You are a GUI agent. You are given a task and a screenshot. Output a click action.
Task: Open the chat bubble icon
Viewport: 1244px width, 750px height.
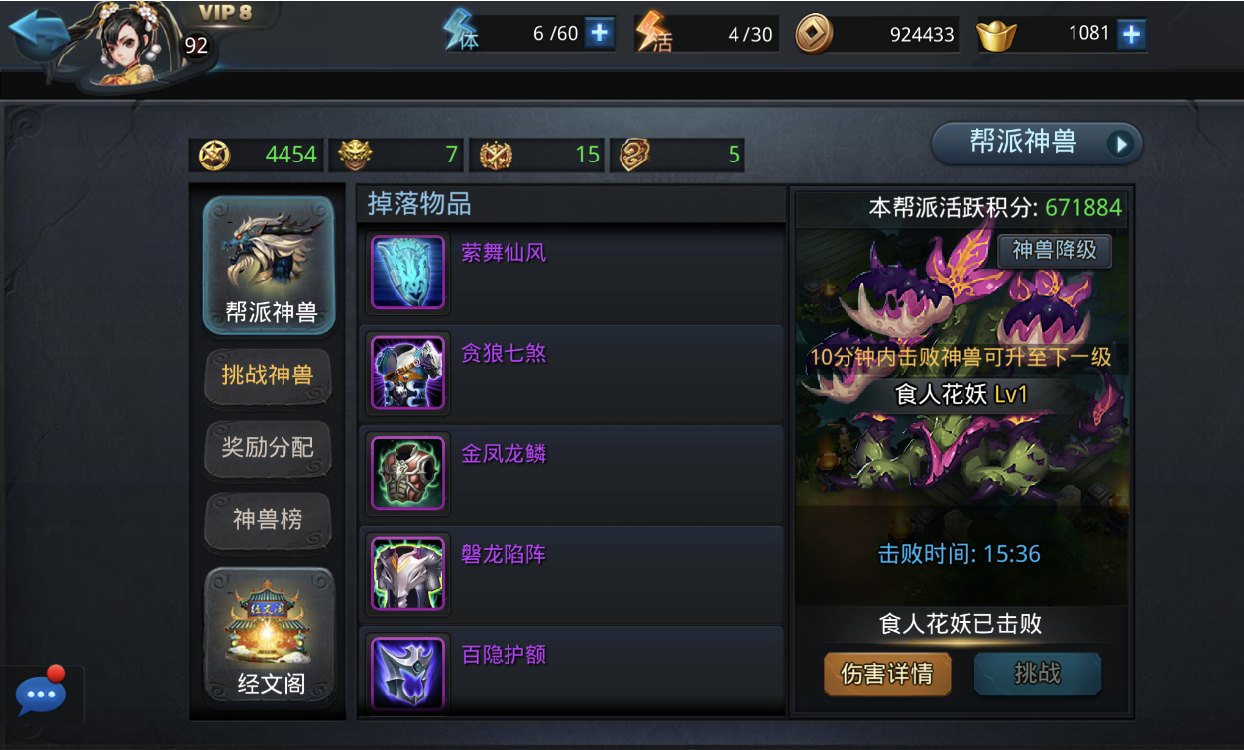point(42,694)
